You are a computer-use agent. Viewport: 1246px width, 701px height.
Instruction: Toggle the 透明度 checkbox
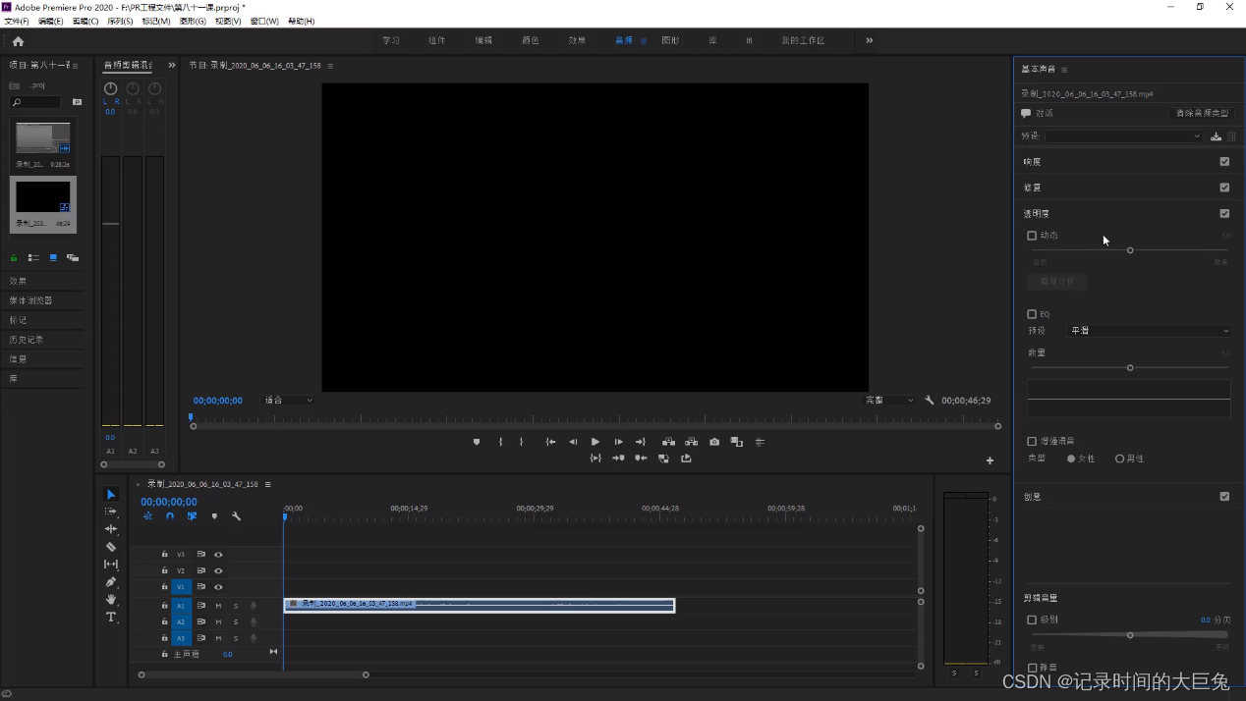1224,213
